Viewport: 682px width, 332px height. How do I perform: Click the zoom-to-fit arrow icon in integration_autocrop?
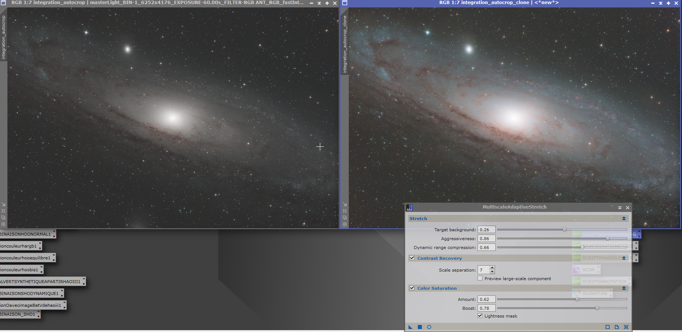point(3,205)
